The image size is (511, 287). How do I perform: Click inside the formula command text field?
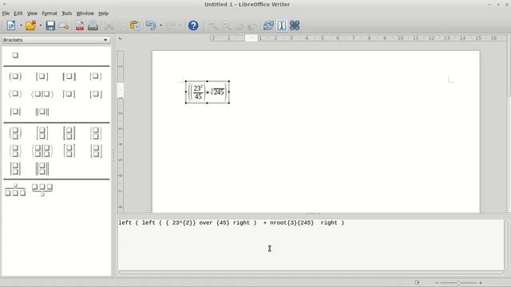click(311, 245)
